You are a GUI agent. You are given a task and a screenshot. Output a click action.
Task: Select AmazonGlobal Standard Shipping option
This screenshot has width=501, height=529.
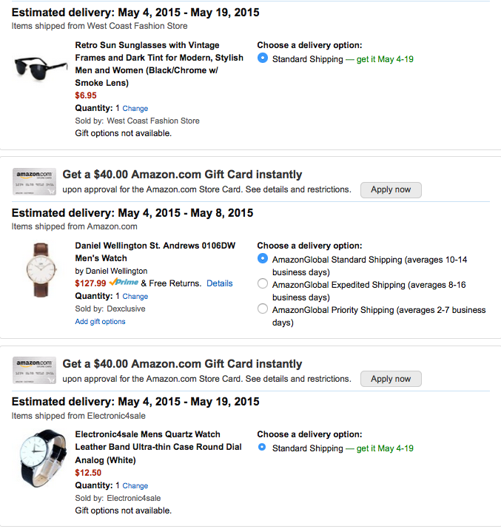[x=263, y=259]
